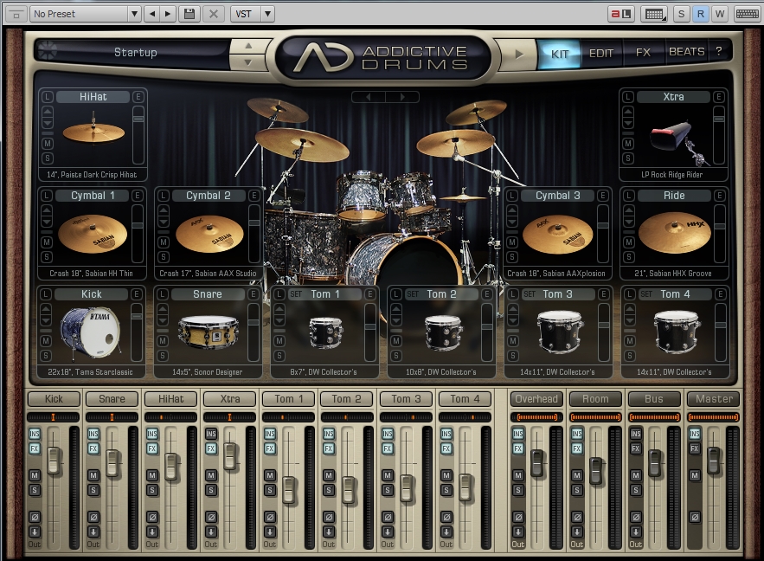Go to previous preset arrow in host bar

click(x=152, y=14)
